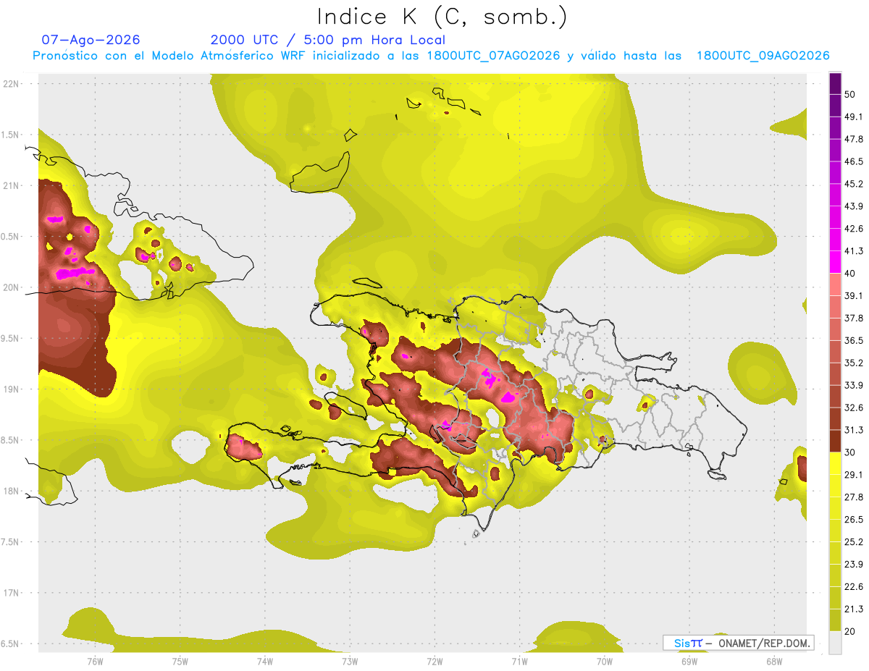Click the colorbar value '32.6'
The width and height of the screenshot is (869, 671).
click(854, 408)
